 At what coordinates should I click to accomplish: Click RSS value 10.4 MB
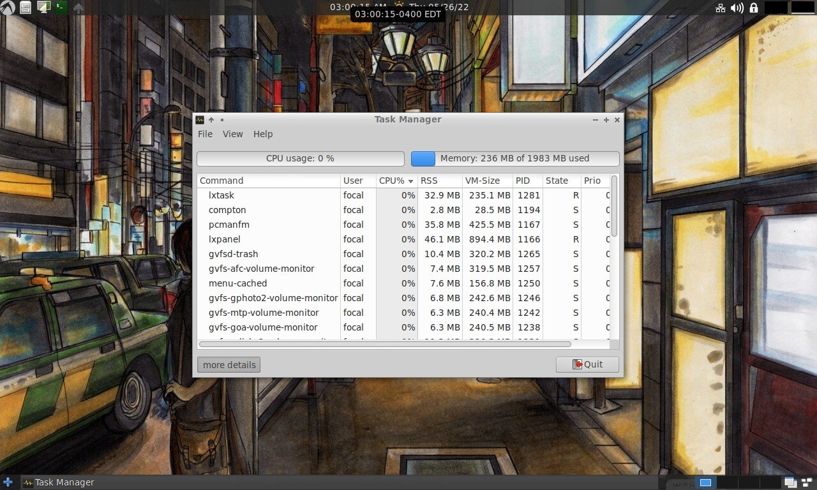442,254
